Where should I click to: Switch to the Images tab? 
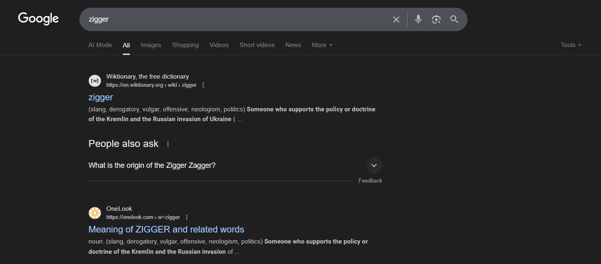click(x=151, y=45)
